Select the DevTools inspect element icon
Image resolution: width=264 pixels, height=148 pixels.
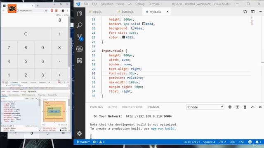3,82
